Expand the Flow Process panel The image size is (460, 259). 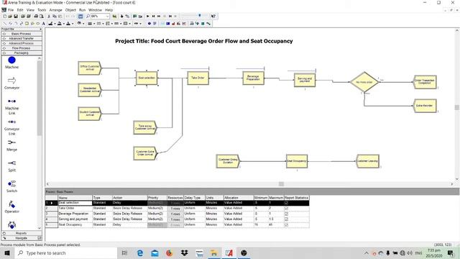coord(22,48)
